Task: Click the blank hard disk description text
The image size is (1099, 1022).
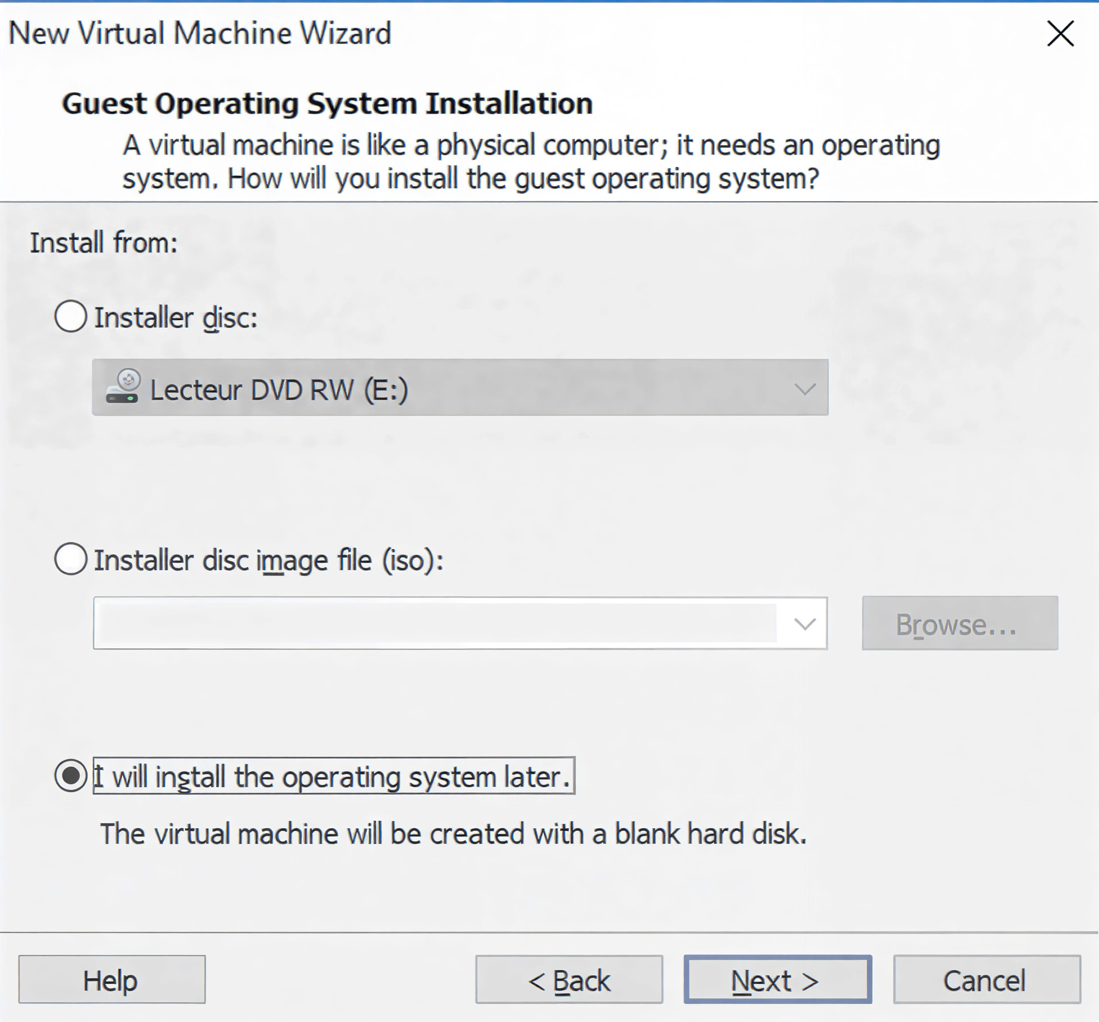Action: click(x=453, y=834)
